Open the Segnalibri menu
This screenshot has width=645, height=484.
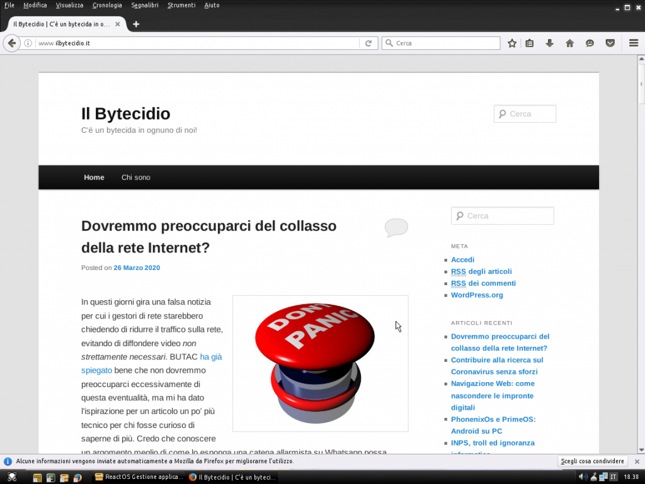coord(145,5)
